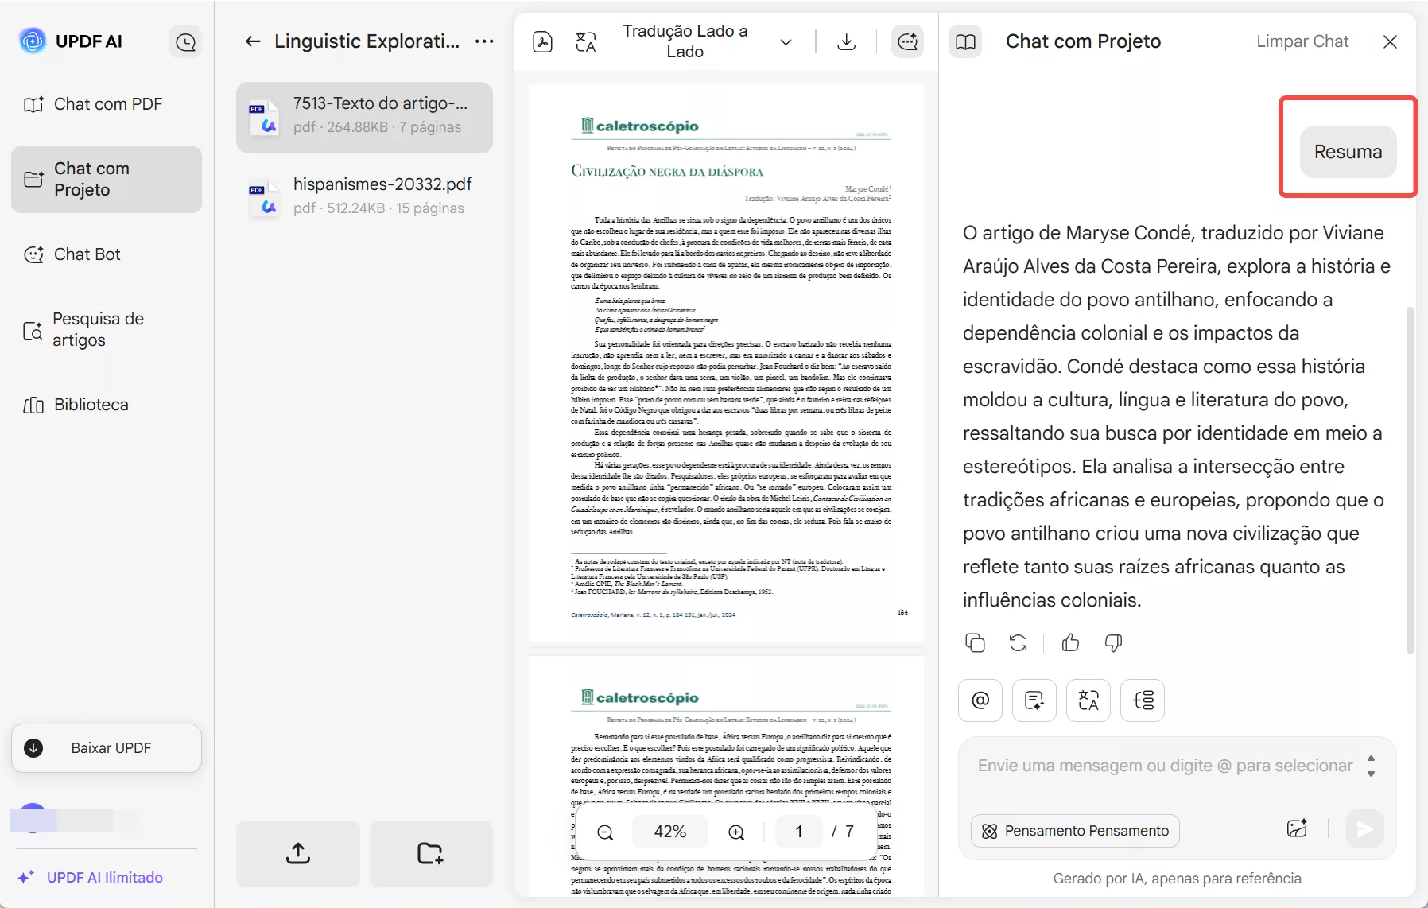Add a new folder to project
This screenshot has width=1428, height=908.
[x=431, y=854]
